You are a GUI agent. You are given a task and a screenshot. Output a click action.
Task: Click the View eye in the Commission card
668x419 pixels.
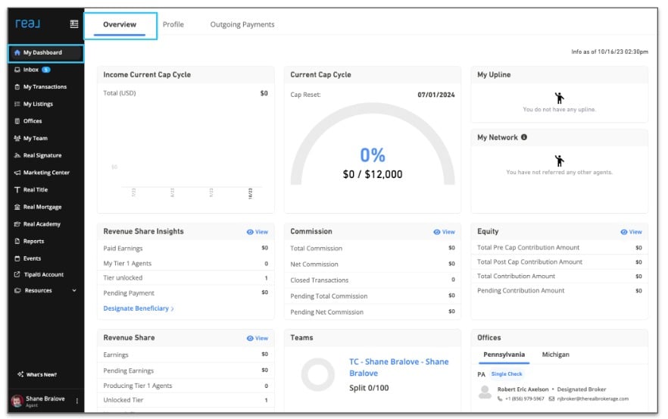[x=445, y=232]
